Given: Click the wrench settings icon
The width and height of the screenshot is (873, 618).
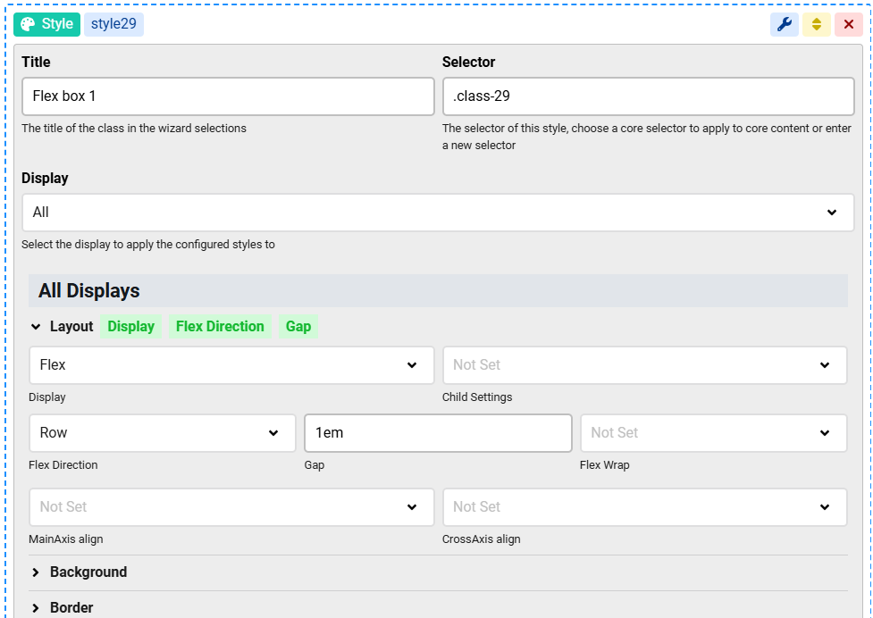Looking at the screenshot, I should 785,24.
